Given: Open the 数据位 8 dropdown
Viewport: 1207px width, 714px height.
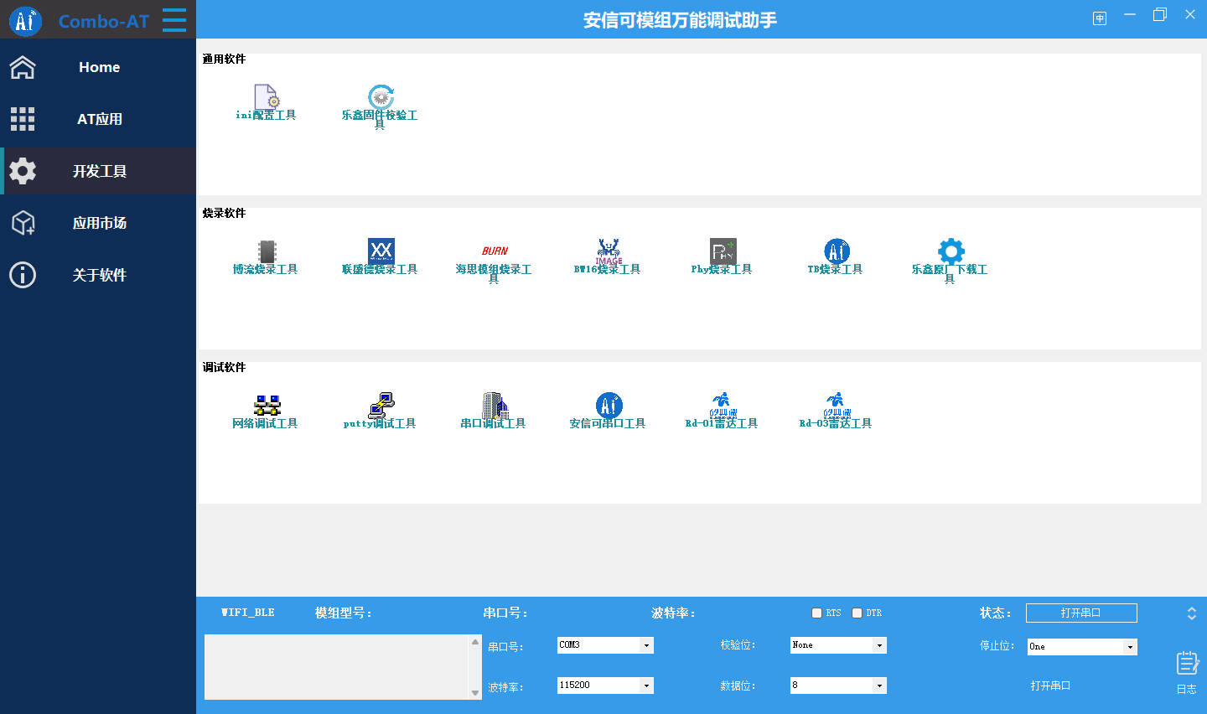Looking at the screenshot, I should [x=879, y=686].
